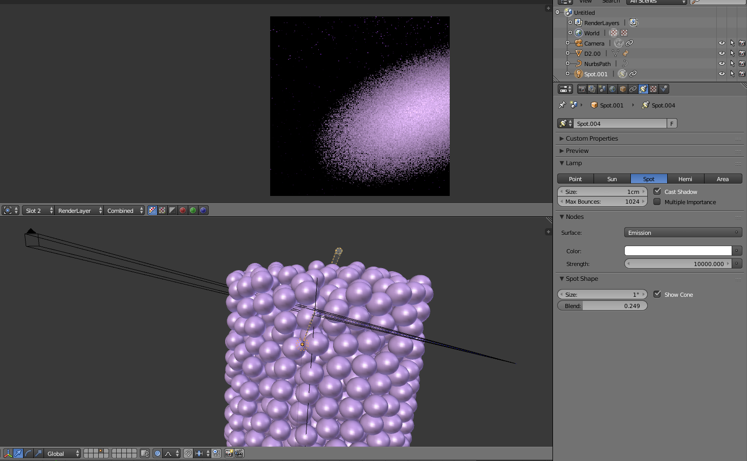Screen dimensions: 747x461
Task: Click the OpenGL render image camera icon
Action: (229, 453)
